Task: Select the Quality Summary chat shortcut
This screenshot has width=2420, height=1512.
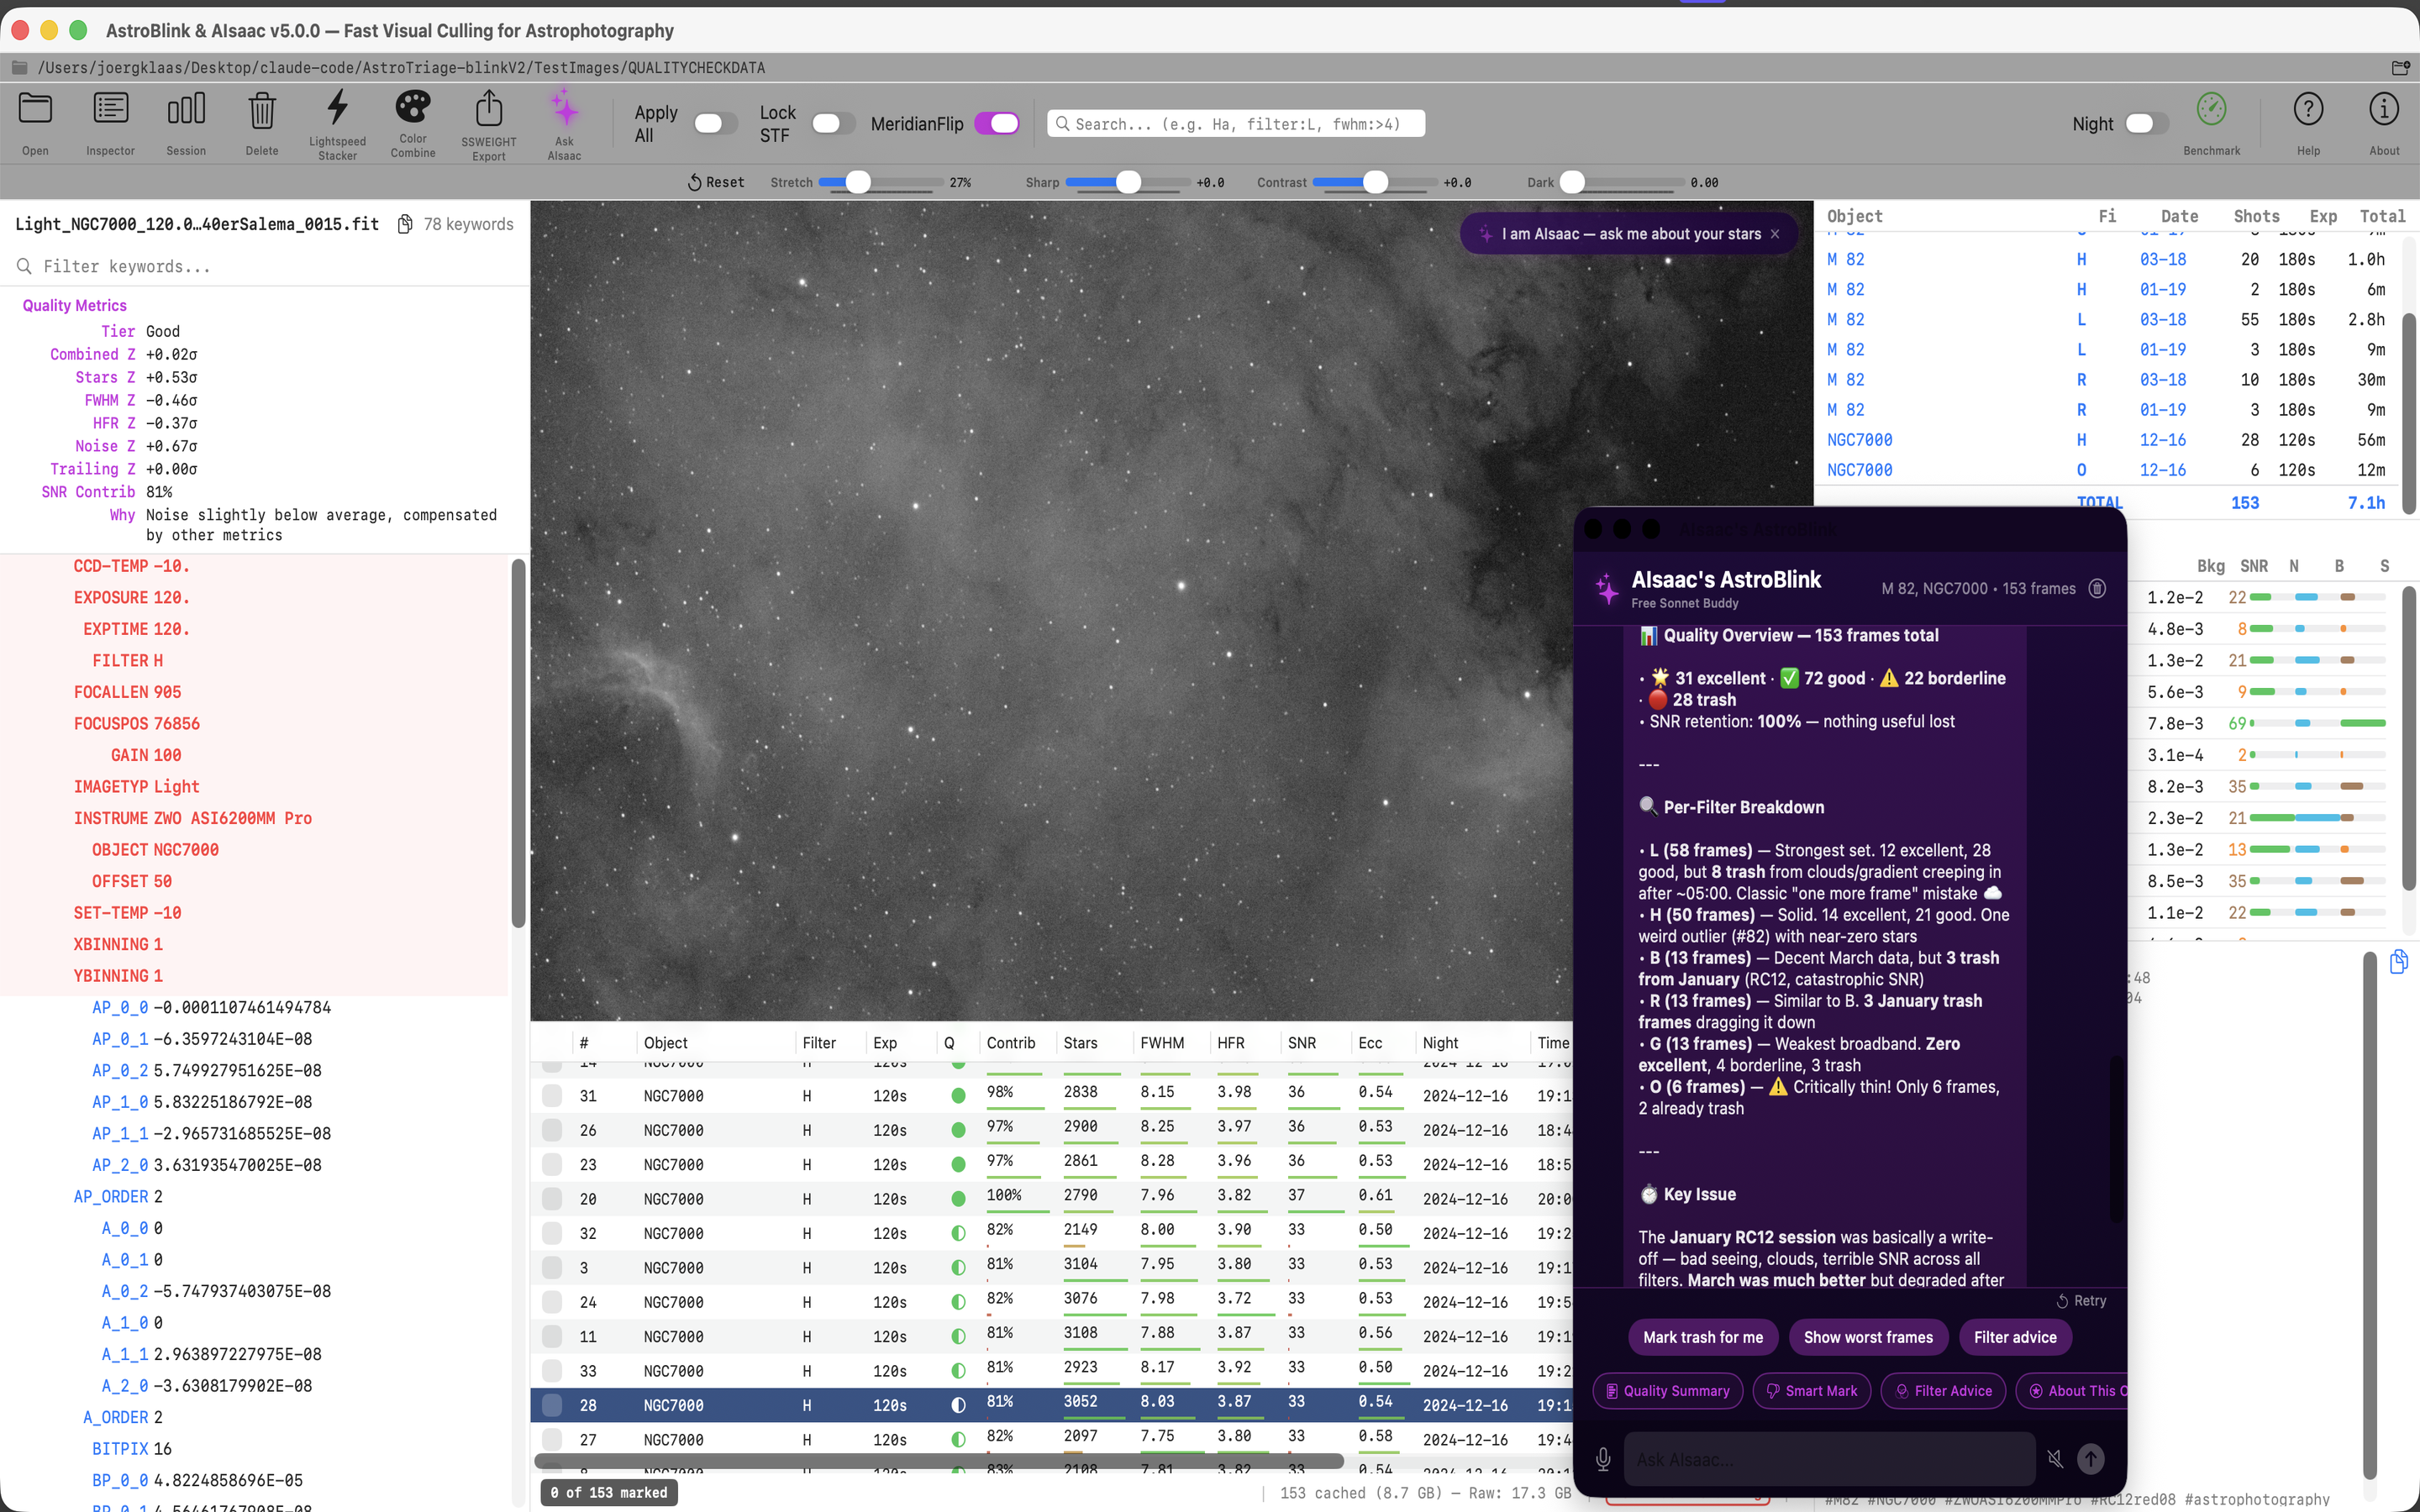Action: (1667, 1390)
